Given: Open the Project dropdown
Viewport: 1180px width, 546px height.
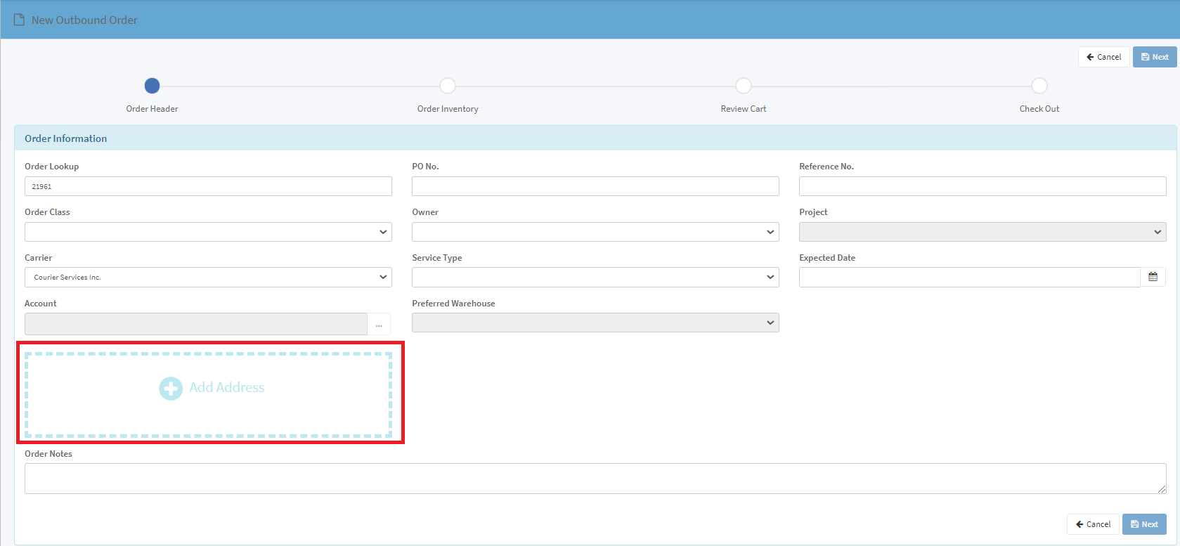Looking at the screenshot, I should click(x=983, y=232).
